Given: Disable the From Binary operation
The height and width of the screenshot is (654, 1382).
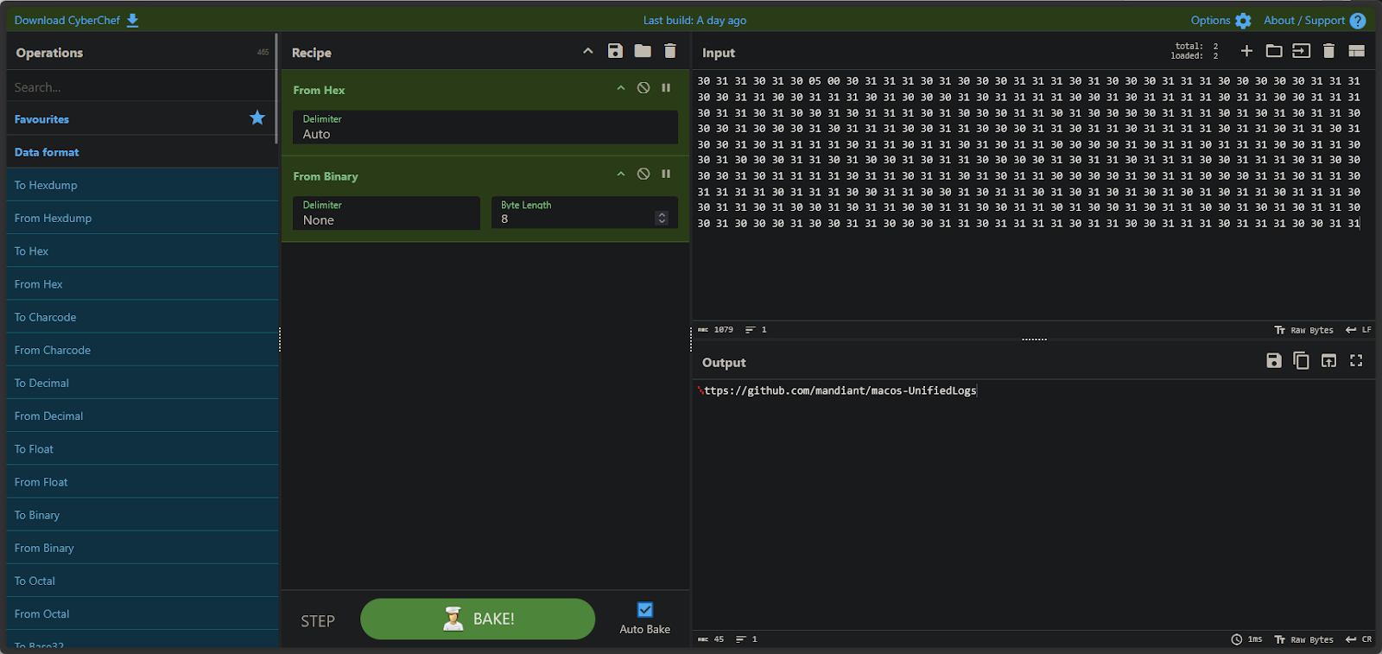Looking at the screenshot, I should [643, 175].
